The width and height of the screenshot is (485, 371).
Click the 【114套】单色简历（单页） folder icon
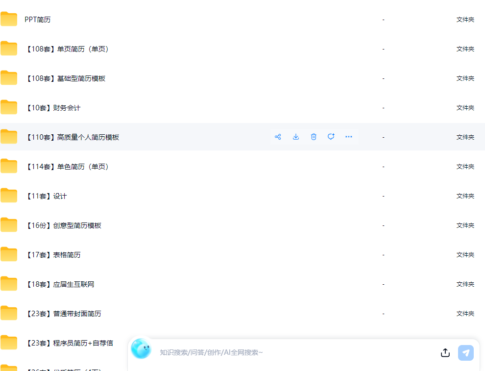(9, 166)
